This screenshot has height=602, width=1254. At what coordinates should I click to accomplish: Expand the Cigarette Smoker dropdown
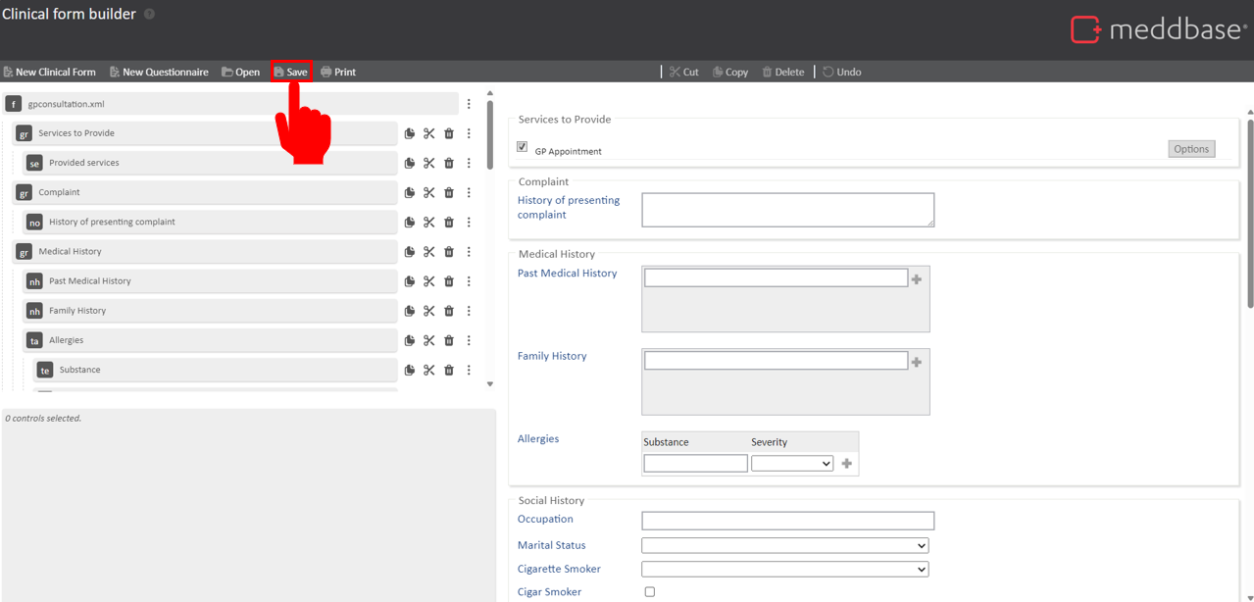click(784, 569)
